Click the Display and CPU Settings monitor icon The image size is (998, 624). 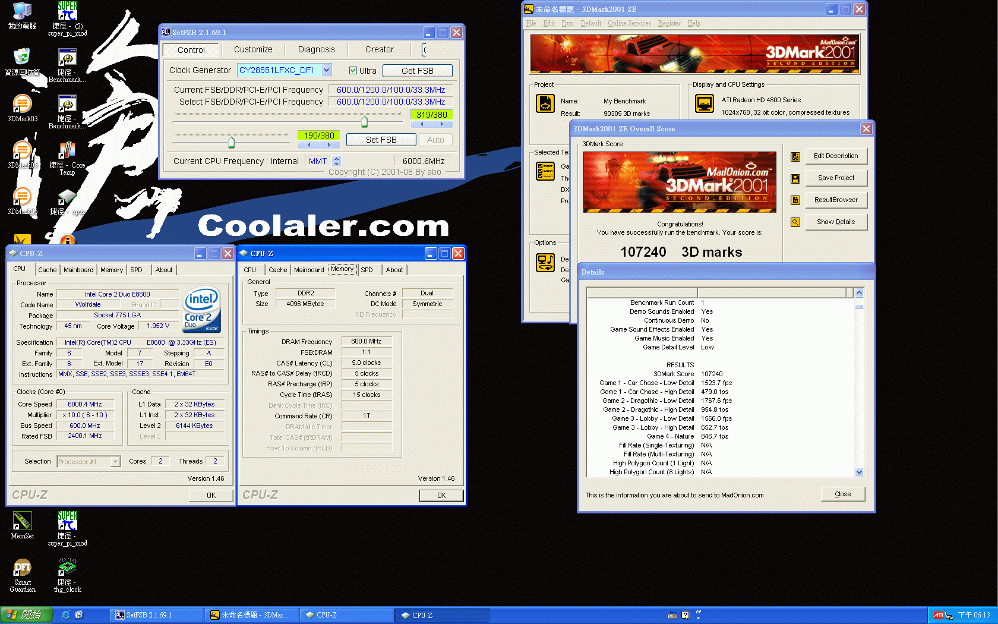[705, 103]
